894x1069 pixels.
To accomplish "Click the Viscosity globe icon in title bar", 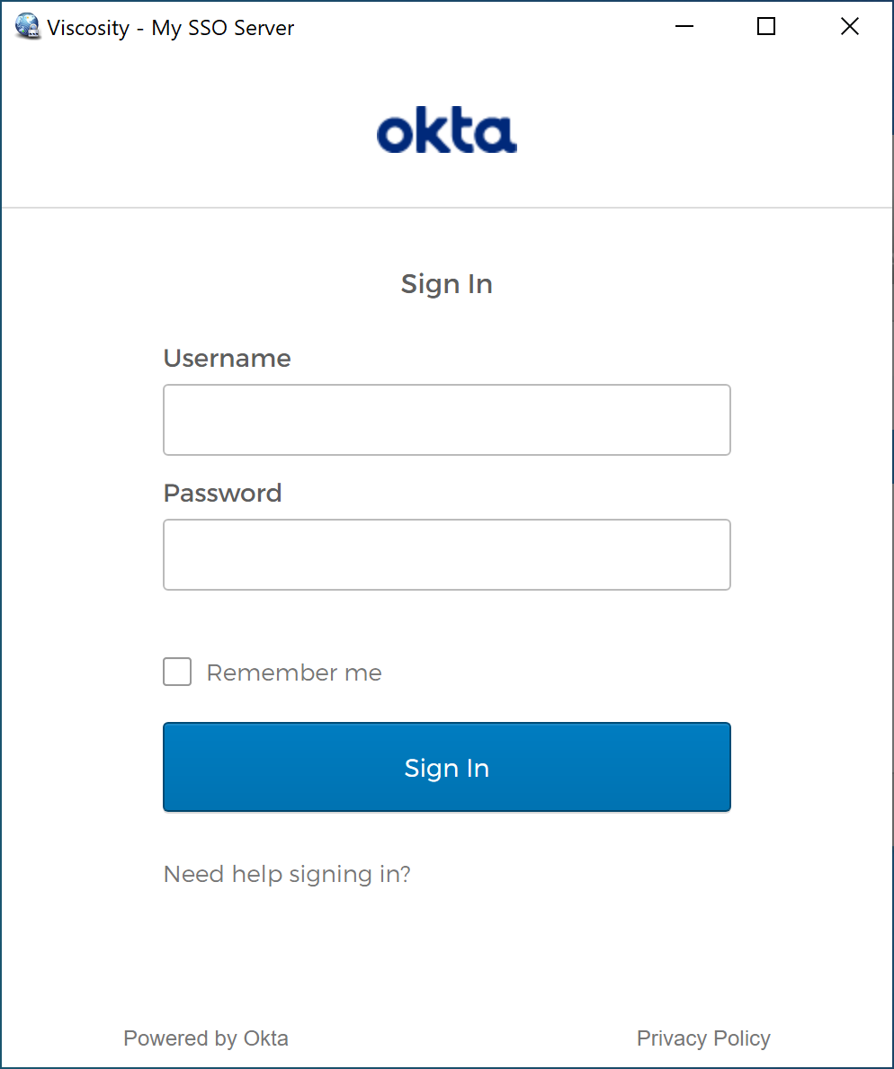I will point(27,27).
